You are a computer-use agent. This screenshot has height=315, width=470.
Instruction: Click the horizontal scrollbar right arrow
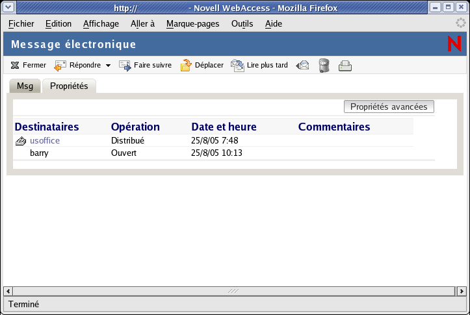click(x=462, y=291)
